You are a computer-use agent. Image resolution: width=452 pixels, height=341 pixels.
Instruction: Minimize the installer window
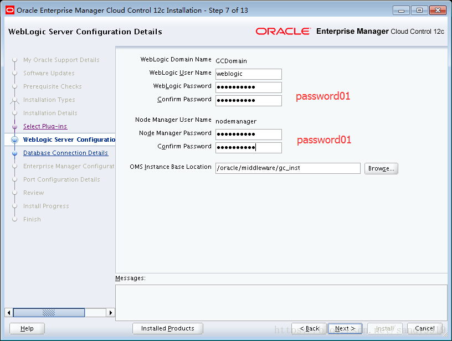pos(401,11)
